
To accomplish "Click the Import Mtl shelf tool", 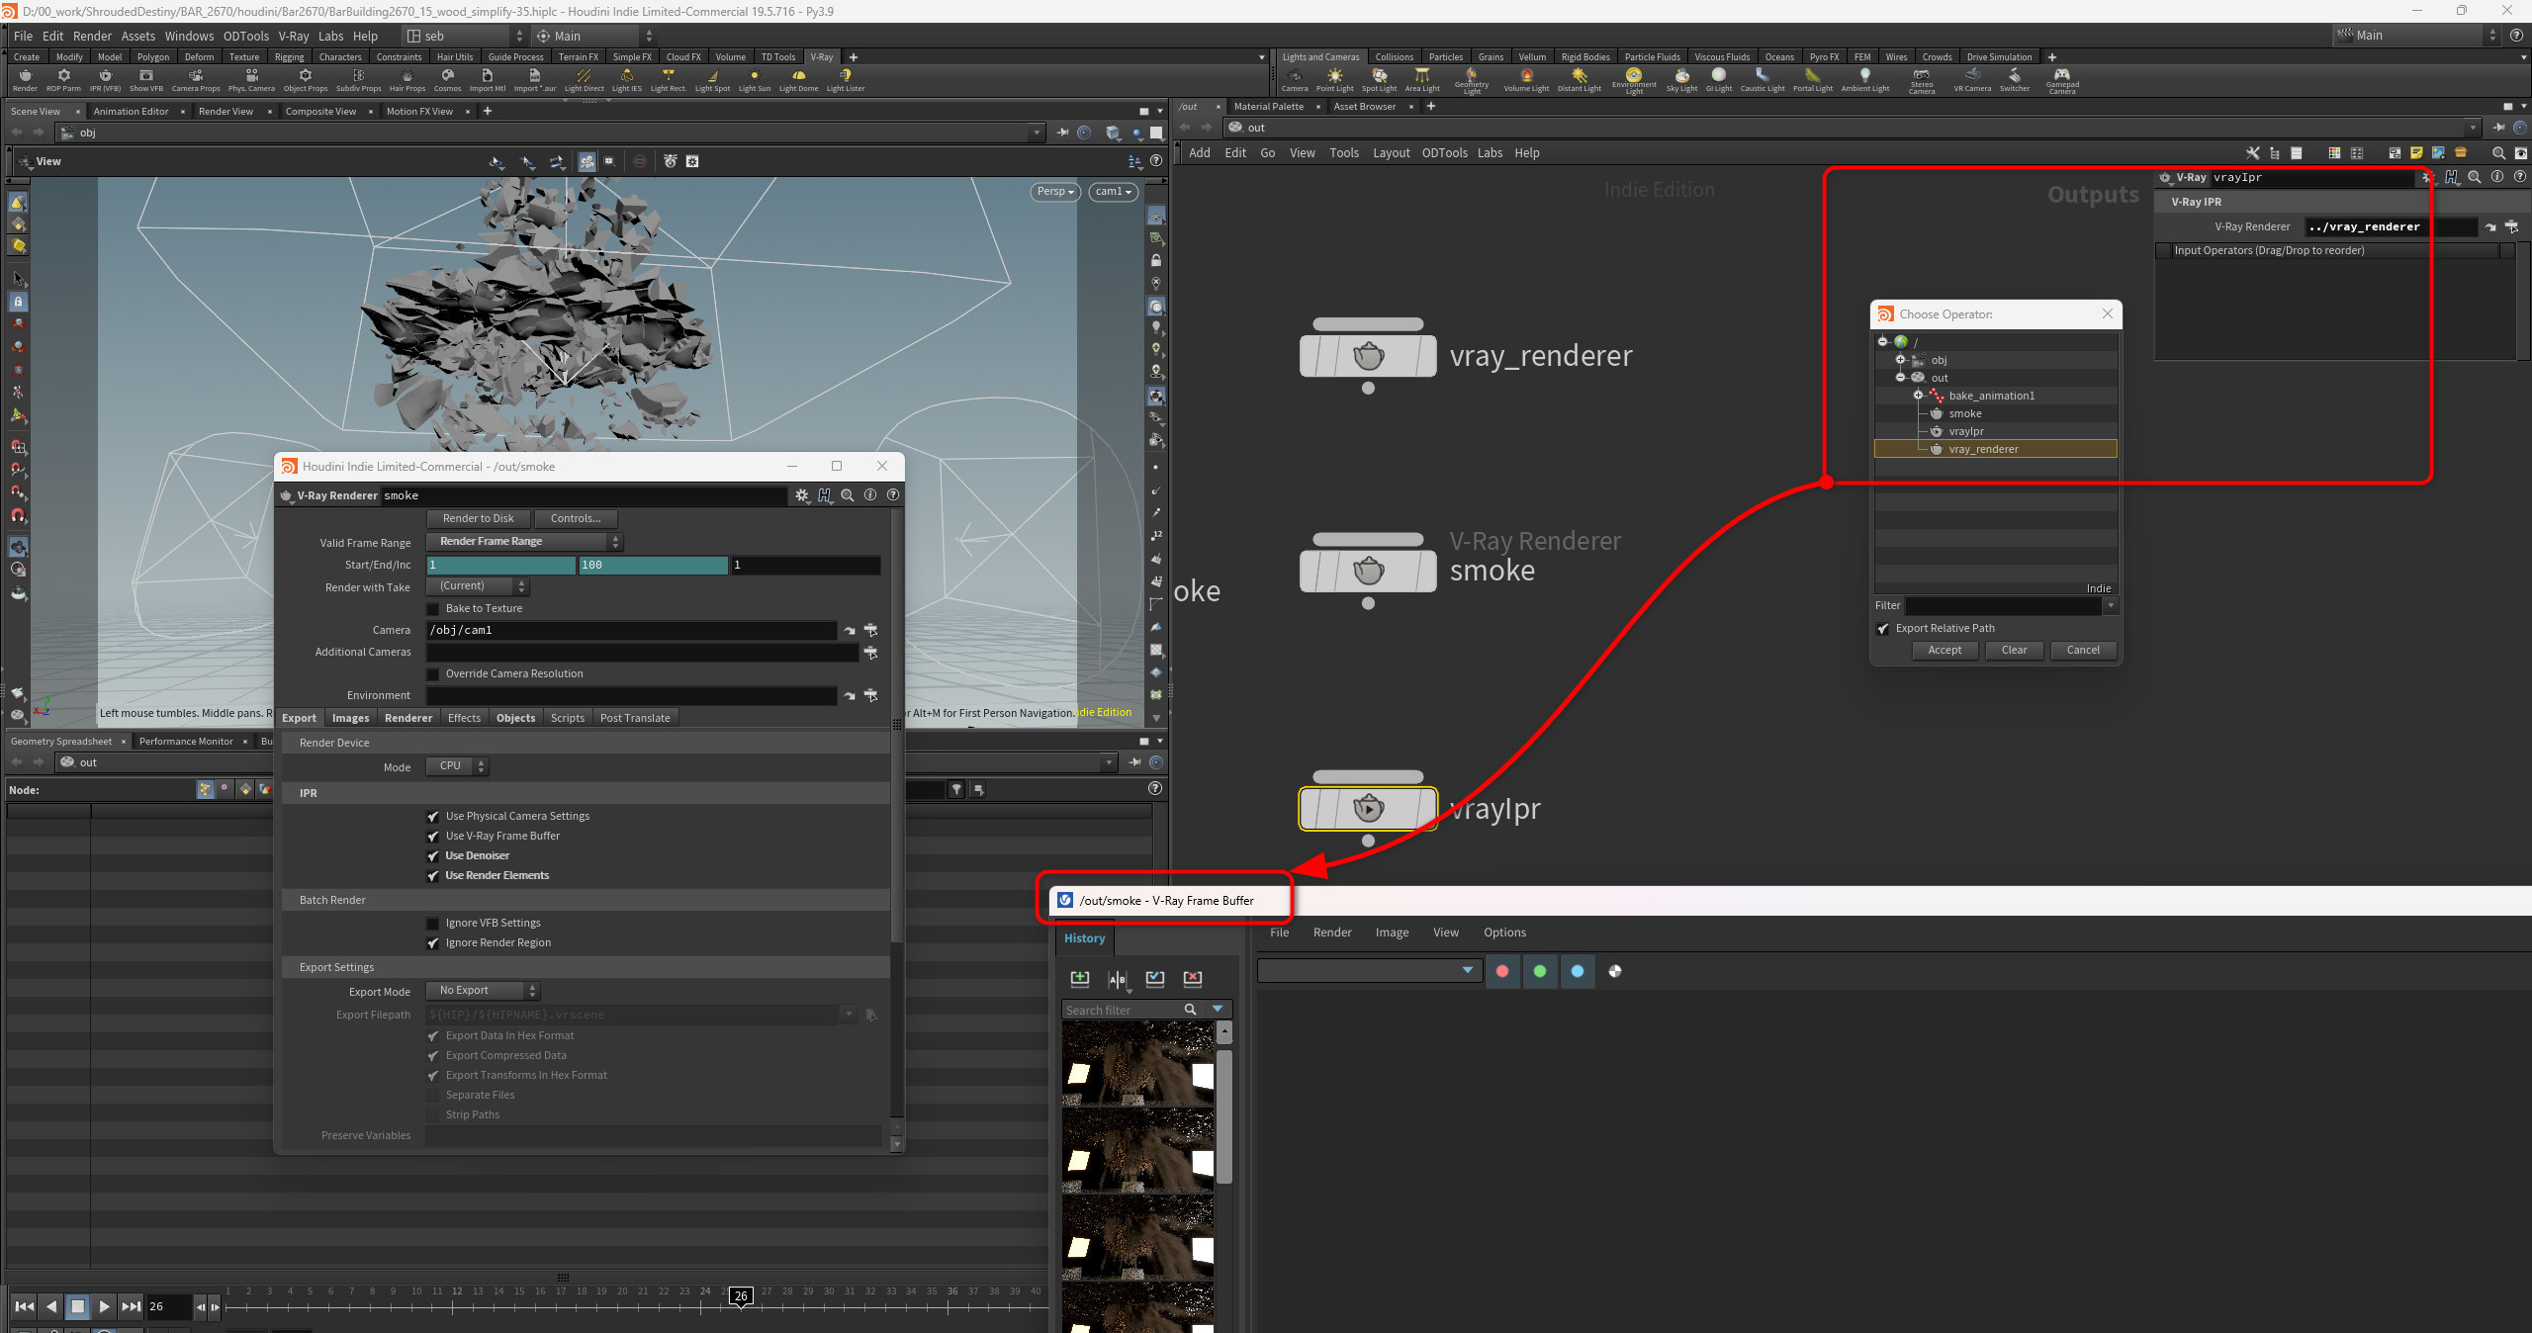I will [488, 79].
